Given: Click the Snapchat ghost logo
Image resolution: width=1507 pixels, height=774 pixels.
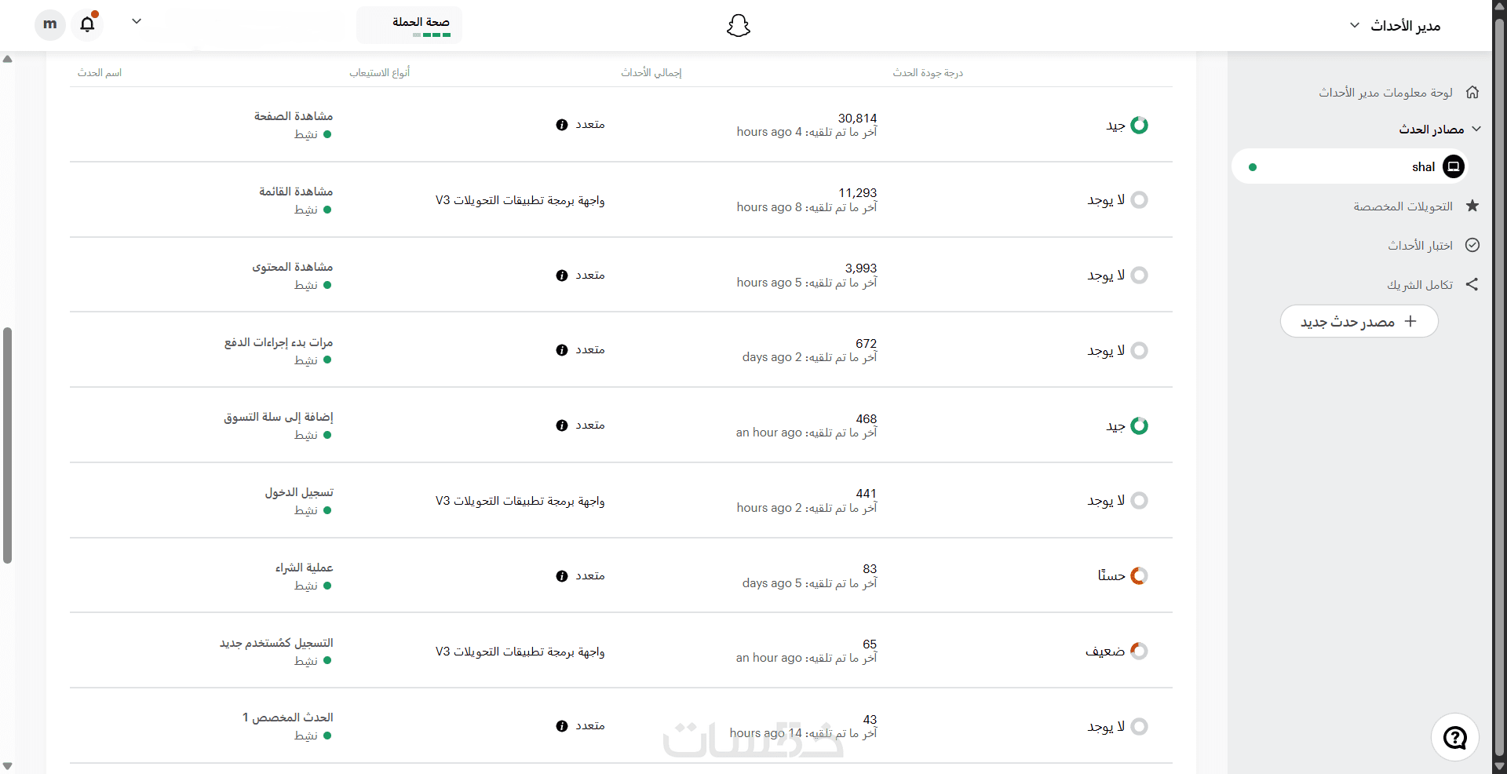Looking at the screenshot, I should click(738, 26).
